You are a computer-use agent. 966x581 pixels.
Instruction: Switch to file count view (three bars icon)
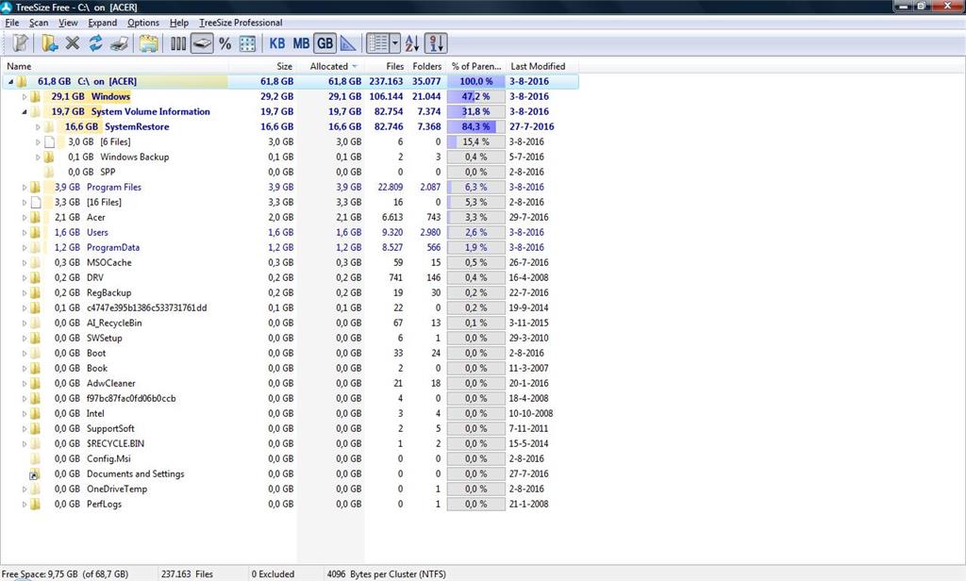178,43
